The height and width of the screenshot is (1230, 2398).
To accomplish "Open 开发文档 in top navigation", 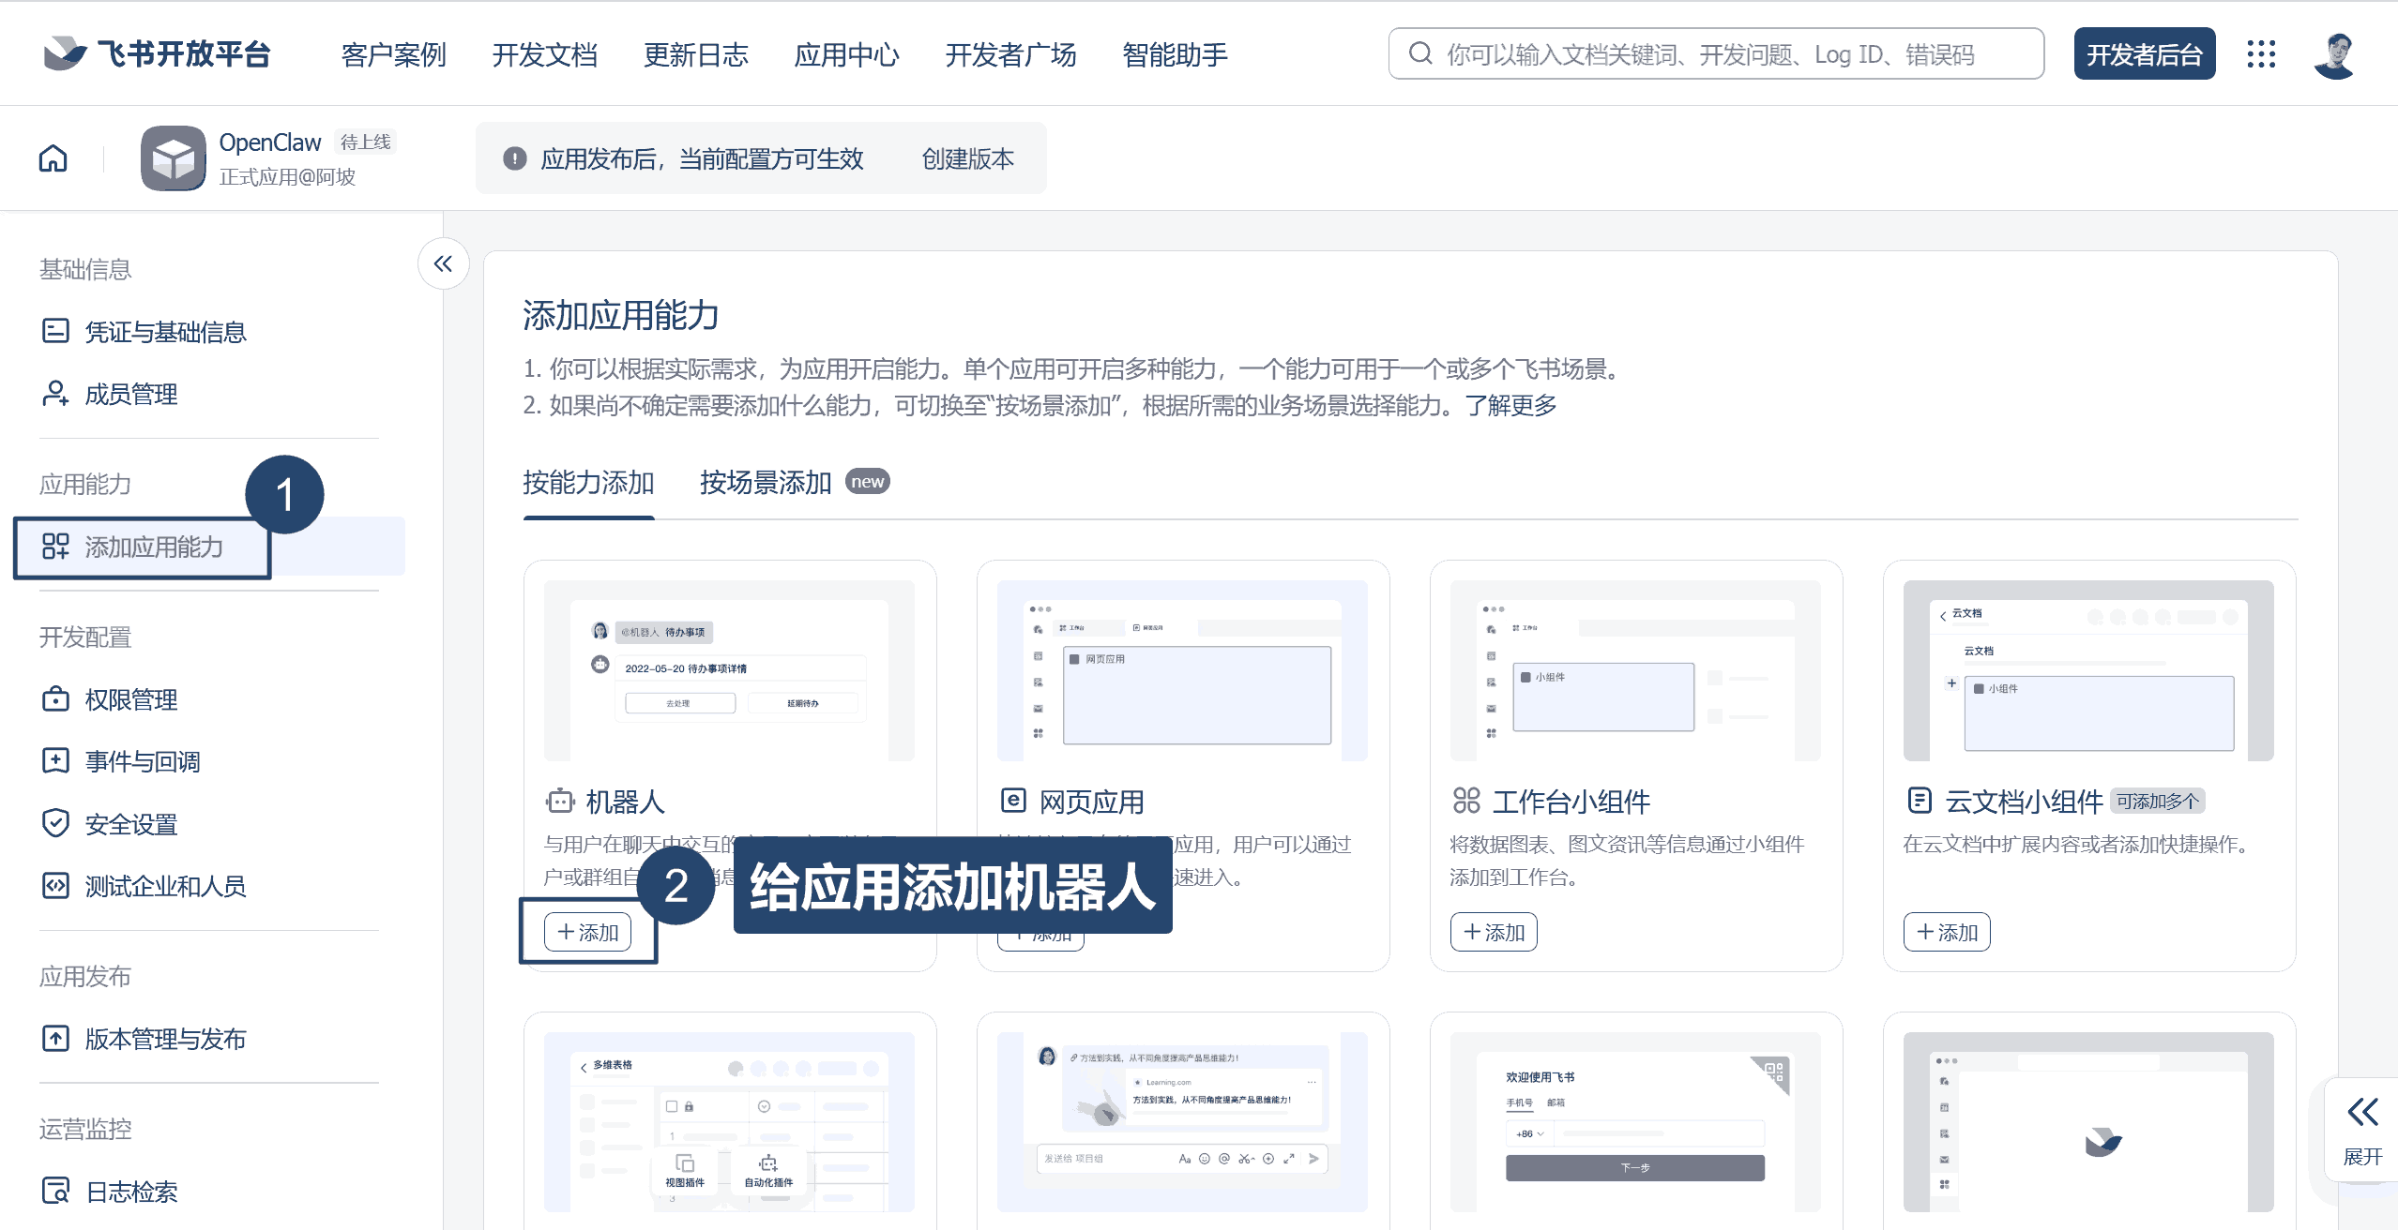I will point(544,54).
